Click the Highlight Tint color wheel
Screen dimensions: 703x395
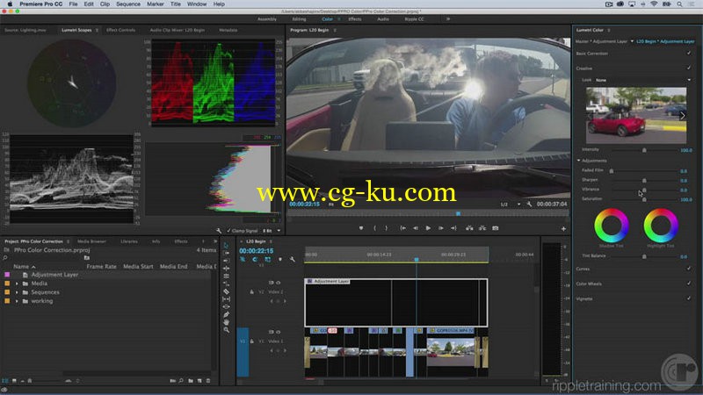[x=661, y=226]
